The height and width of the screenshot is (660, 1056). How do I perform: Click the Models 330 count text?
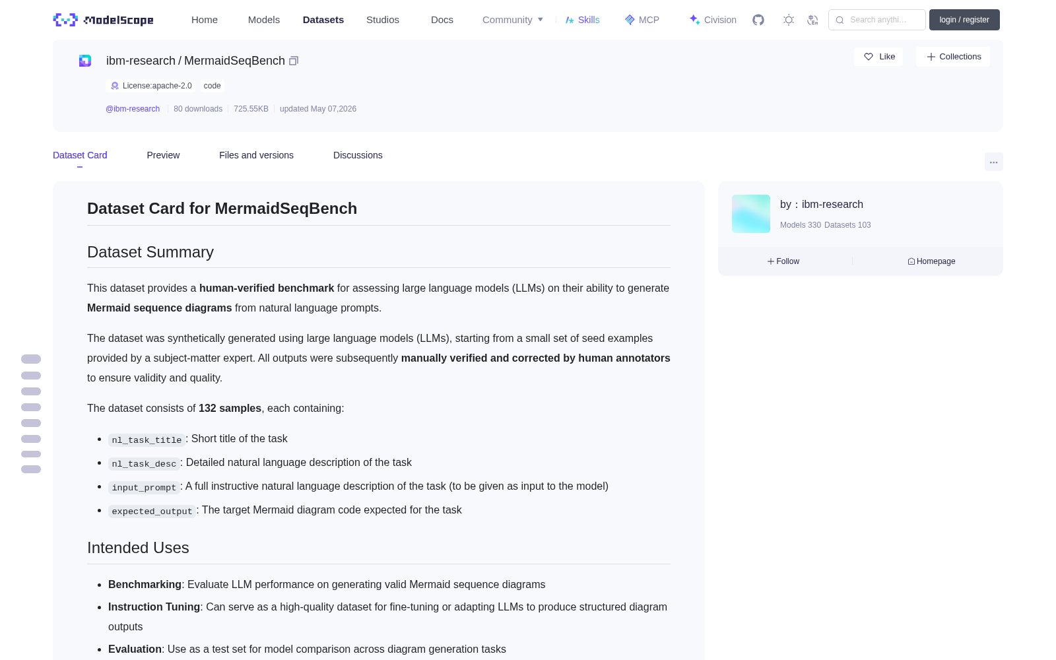801,225
